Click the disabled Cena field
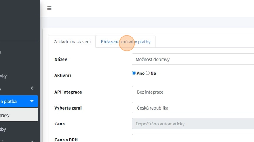The image size is (254, 142). click(x=193, y=124)
